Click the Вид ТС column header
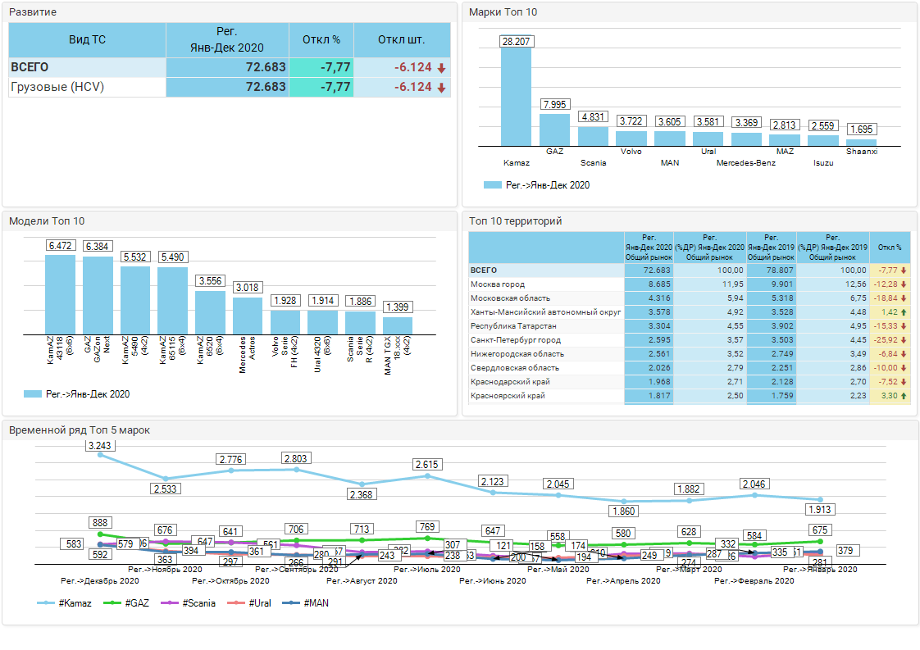Image resolution: width=920 pixels, height=650 pixels. (x=87, y=39)
